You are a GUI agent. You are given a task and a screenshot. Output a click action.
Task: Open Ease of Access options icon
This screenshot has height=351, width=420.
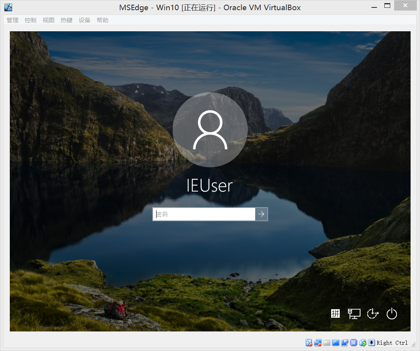(x=373, y=313)
